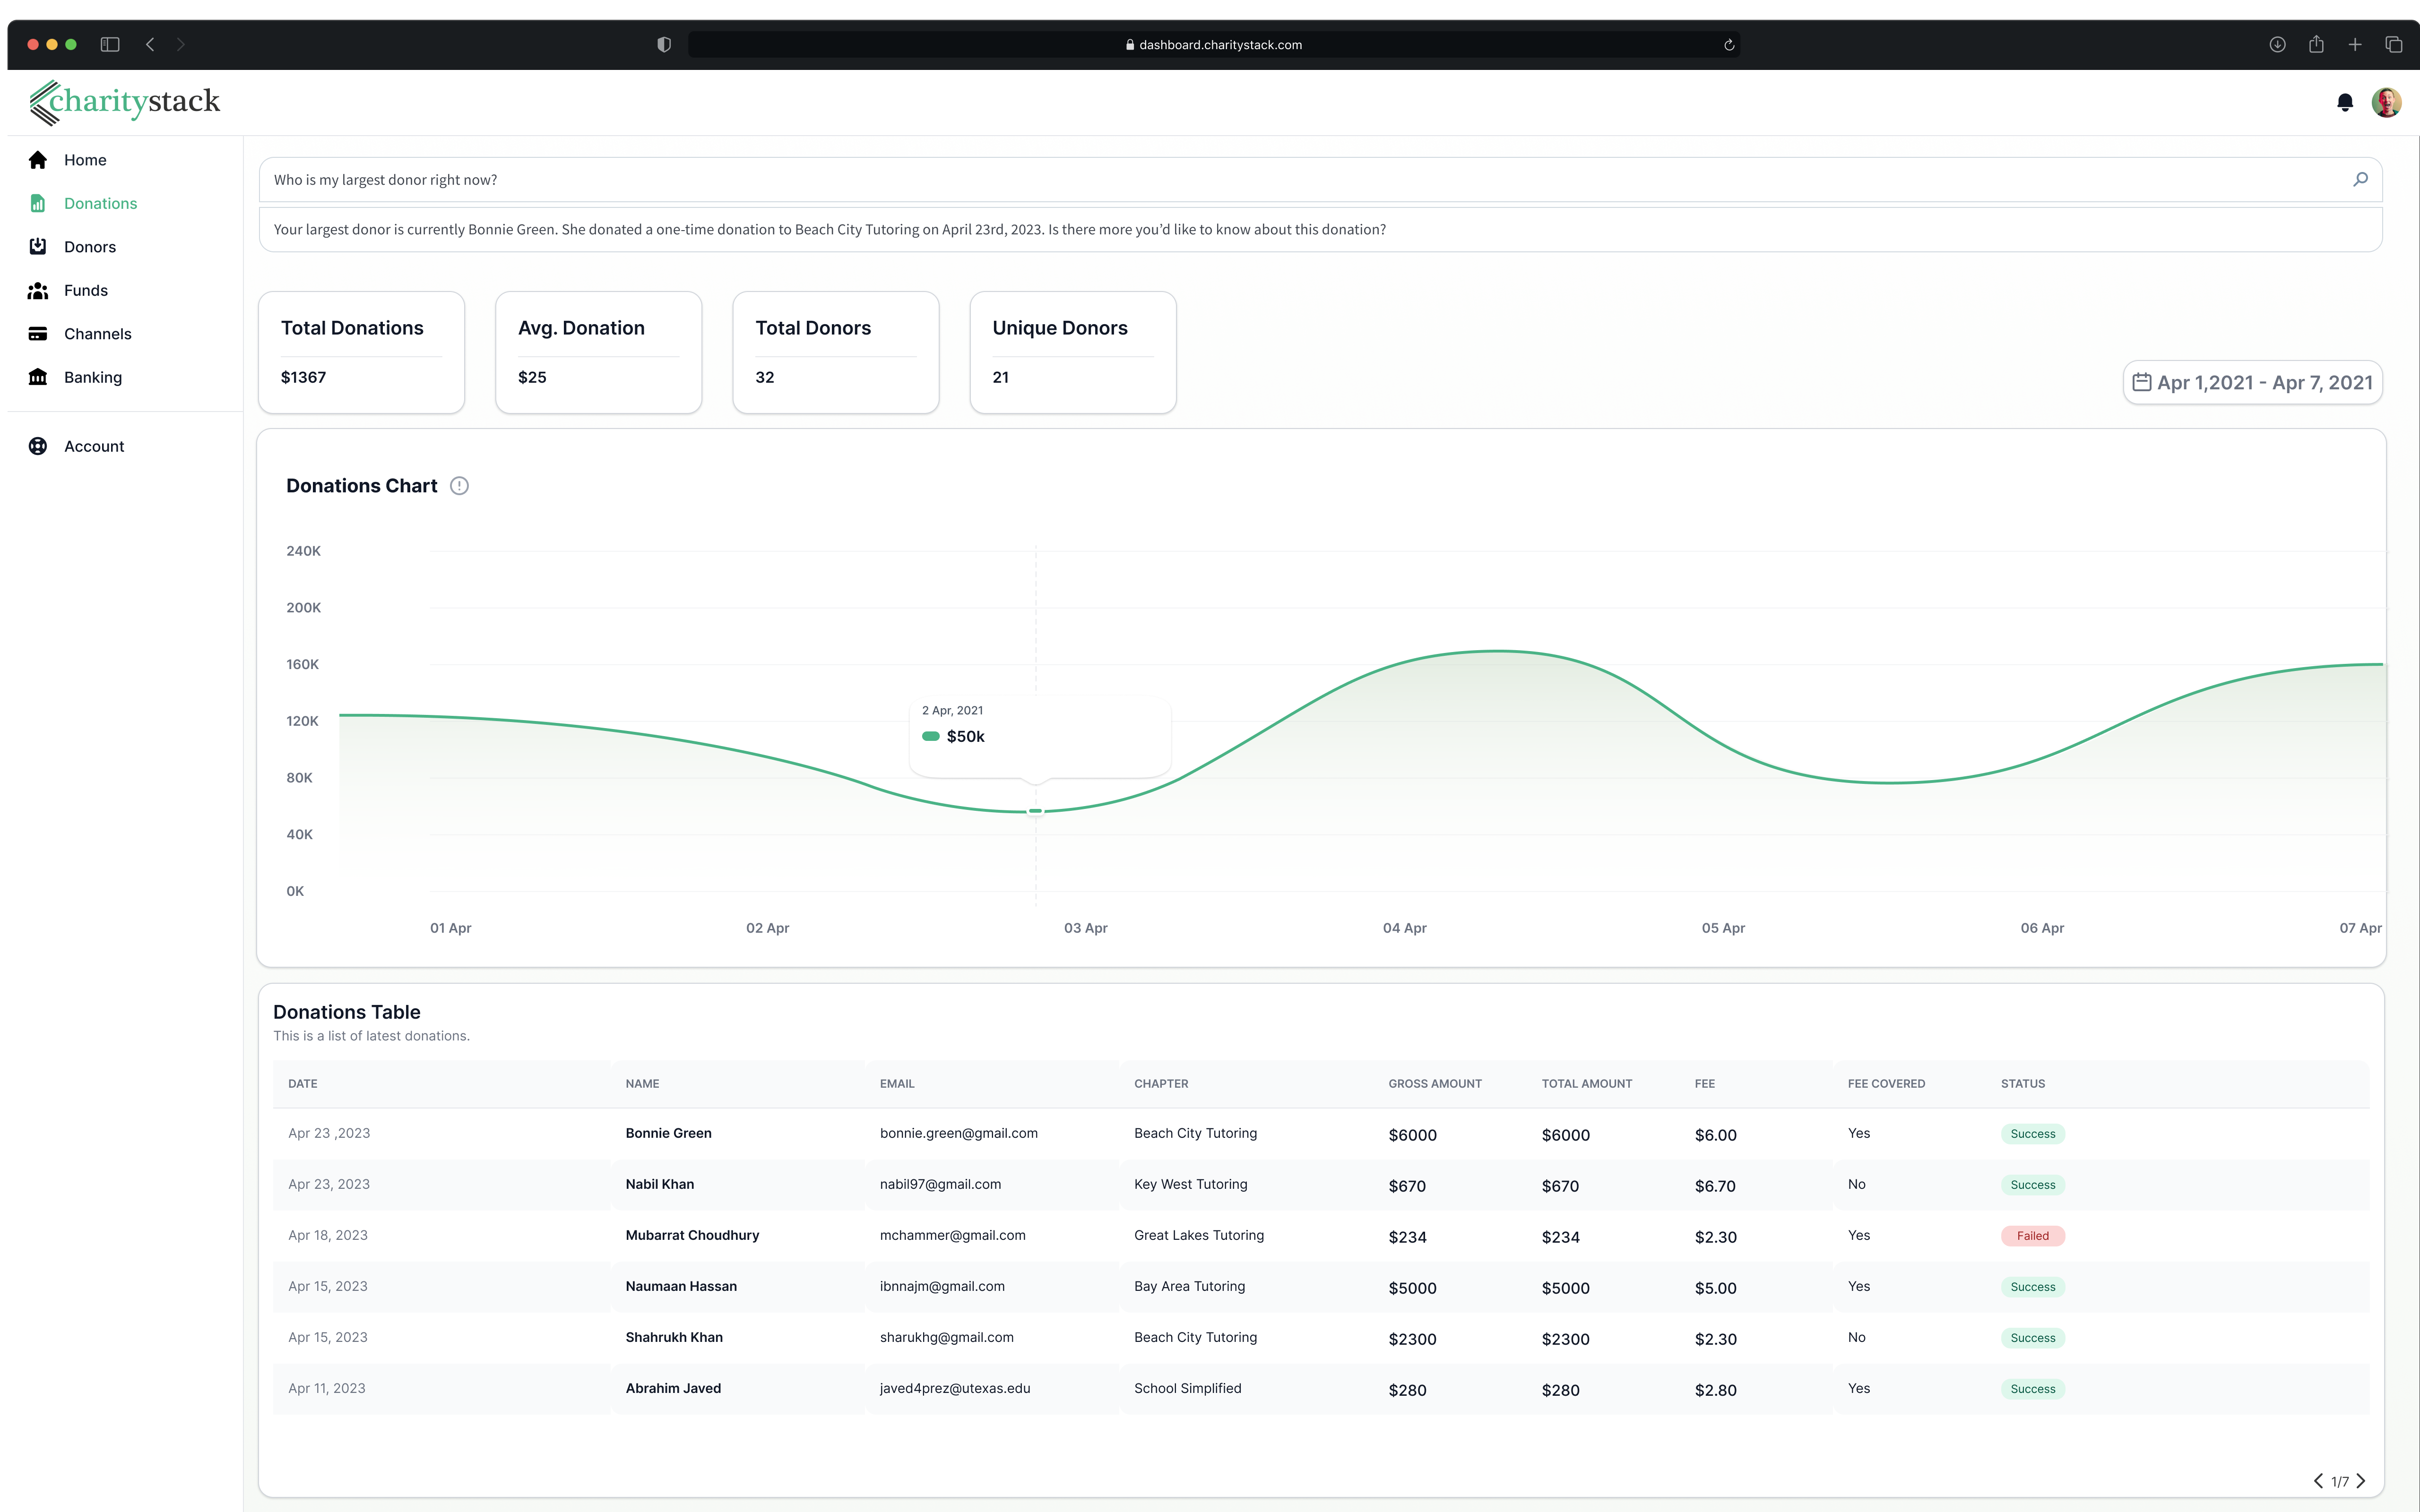Click the Channels card icon in the sidebar
The width and height of the screenshot is (2420, 1512).
click(38, 334)
